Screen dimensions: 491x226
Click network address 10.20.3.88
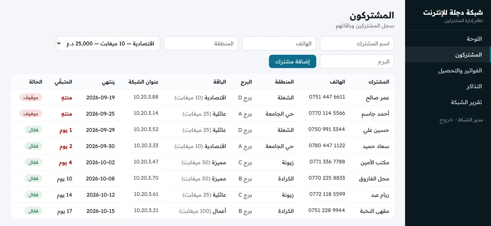pos(146,97)
